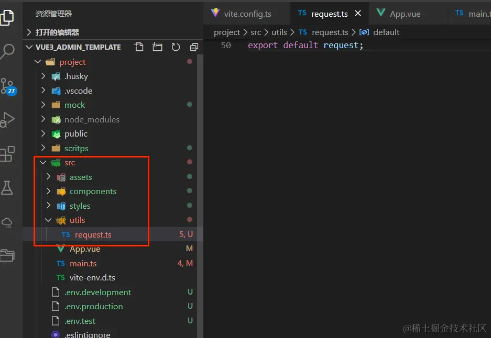The image size is (491, 338).
Task: Close the request.ts editor tab
Action: 358,14
